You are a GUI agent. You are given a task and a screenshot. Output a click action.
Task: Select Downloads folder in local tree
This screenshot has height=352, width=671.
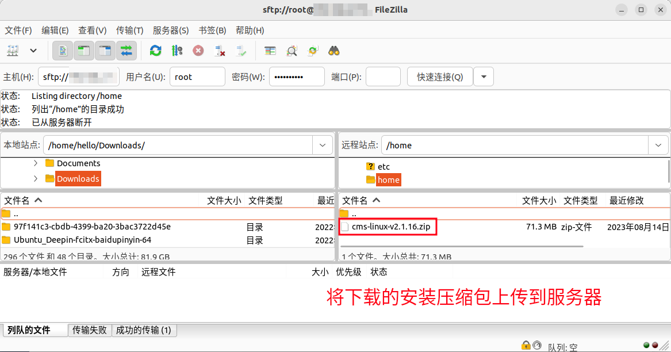pos(78,178)
